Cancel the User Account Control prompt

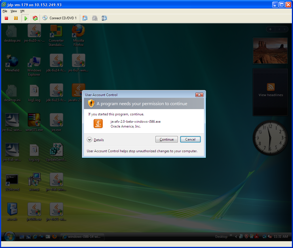point(190,139)
